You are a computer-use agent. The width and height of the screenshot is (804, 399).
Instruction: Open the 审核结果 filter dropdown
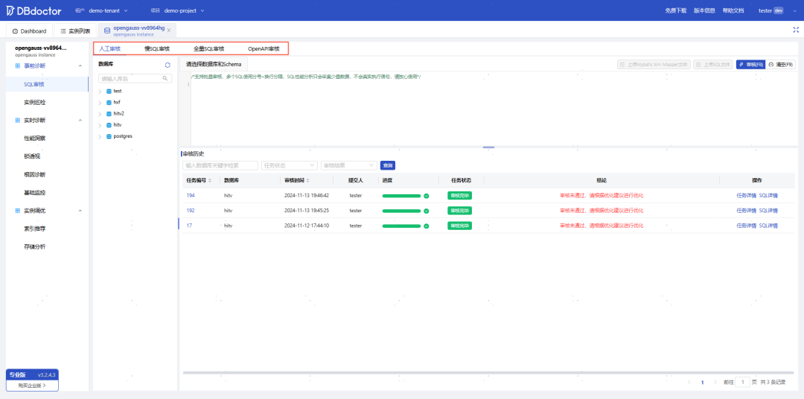(348, 165)
